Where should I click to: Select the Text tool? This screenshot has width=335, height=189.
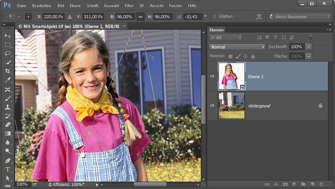pyautogui.click(x=8, y=169)
